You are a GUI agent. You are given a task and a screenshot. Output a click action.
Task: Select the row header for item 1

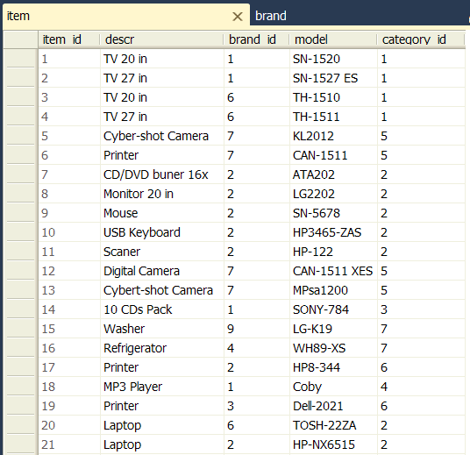point(20,59)
